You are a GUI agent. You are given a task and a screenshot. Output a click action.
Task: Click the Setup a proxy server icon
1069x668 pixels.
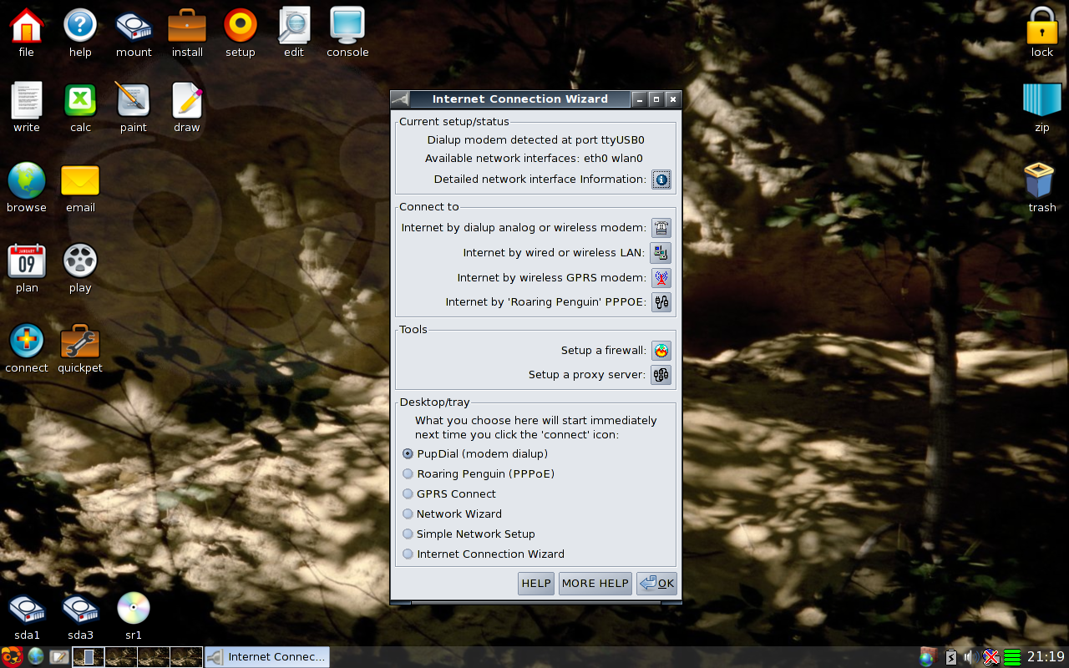point(661,375)
